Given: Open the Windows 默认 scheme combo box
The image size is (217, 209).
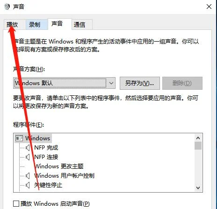Looking at the screenshot, I should 64,83.
